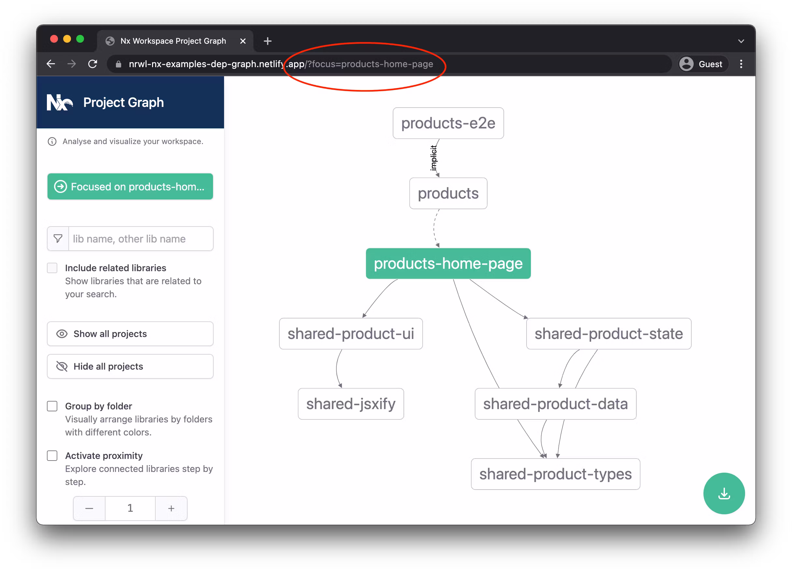Click the filter funnel icon

58,239
